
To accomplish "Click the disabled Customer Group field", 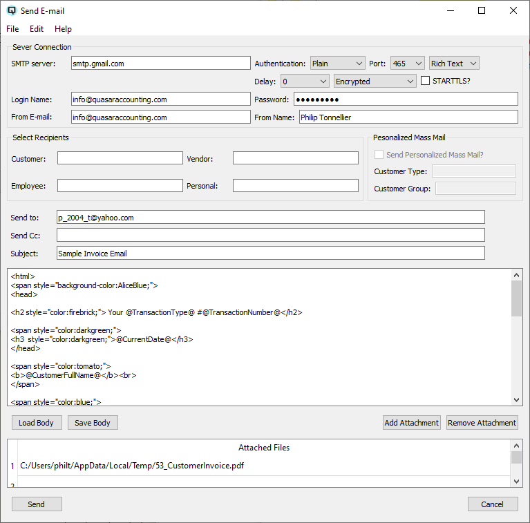I will pyautogui.click(x=475, y=188).
